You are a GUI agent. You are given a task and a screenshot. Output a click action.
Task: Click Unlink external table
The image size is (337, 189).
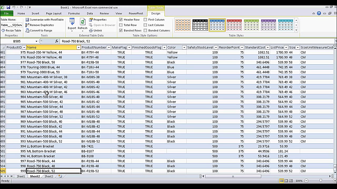pos(95,30)
